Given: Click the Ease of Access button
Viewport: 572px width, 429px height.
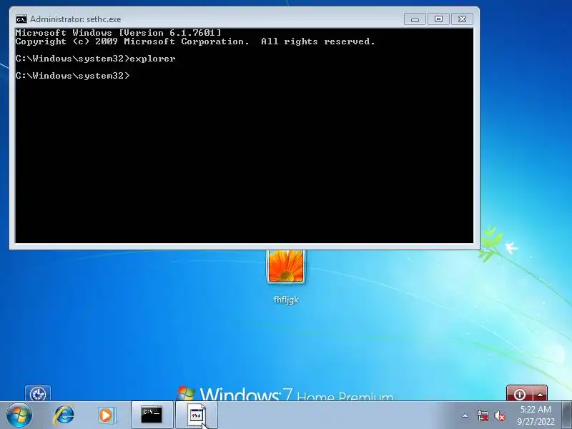Looking at the screenshot, I should click(38, 393).
